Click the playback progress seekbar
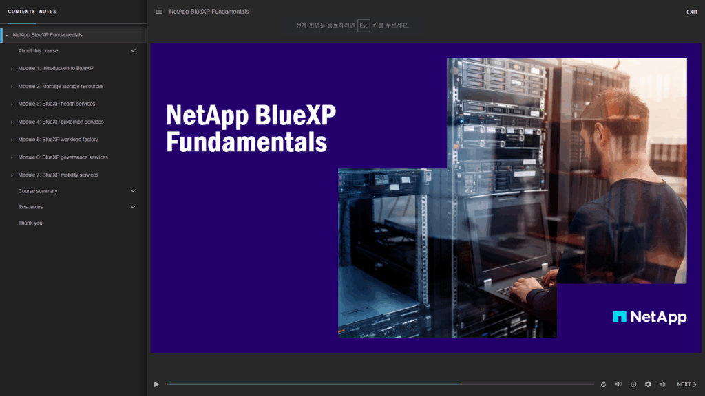 click(x=380, y=384)
